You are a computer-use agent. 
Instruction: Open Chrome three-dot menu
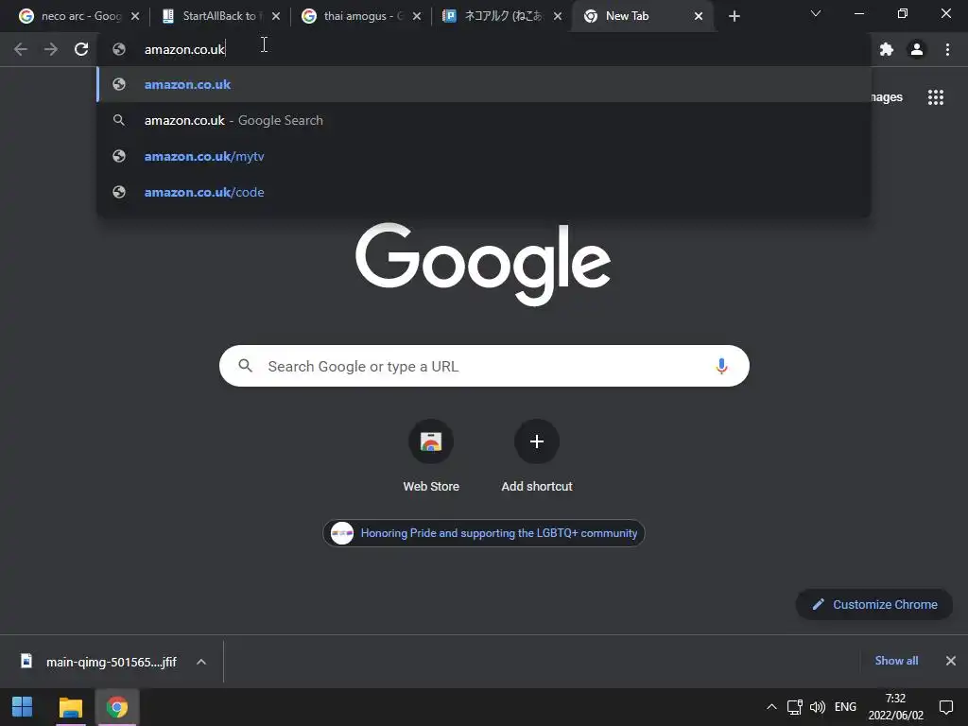(947, 49)
